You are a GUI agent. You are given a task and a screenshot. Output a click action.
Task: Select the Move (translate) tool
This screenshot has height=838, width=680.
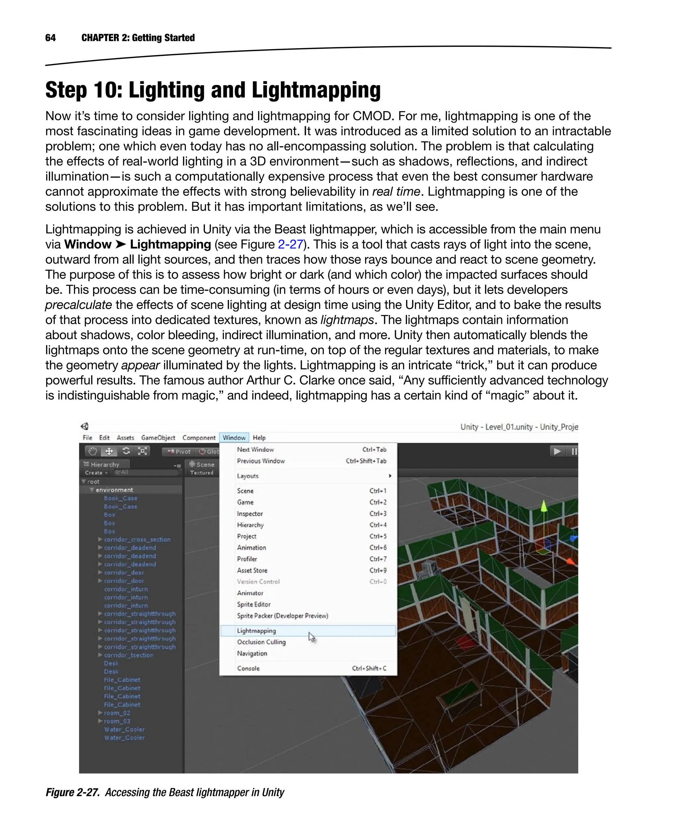click(x=109, y=451)
